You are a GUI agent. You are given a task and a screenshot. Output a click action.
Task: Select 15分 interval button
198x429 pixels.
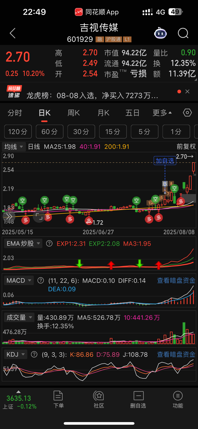pos(113,132)
